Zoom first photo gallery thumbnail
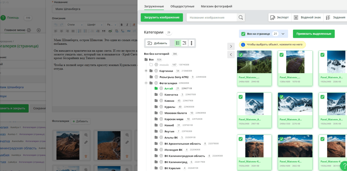The width and height of the screenshot is (347, 171). [86, 135]
